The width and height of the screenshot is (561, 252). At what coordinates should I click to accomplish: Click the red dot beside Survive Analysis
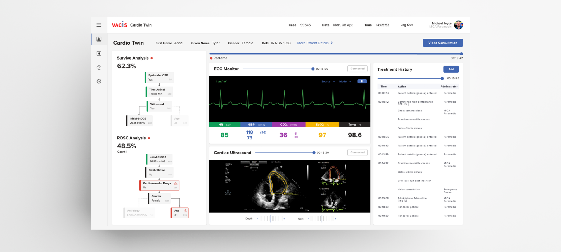pyautogui.click(x=152, y=58)
